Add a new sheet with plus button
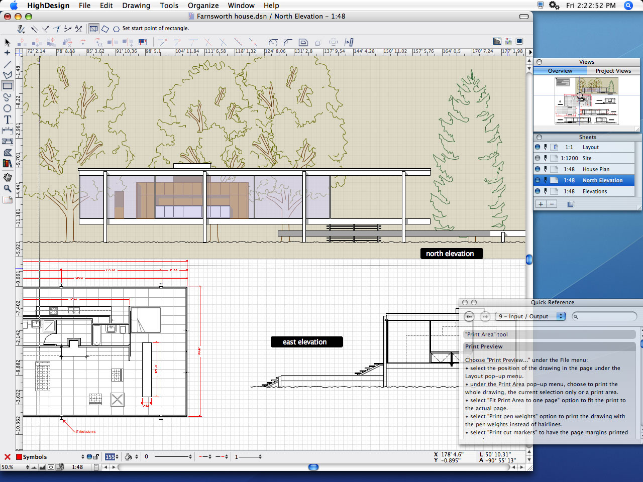 click(x=541, y=204)
